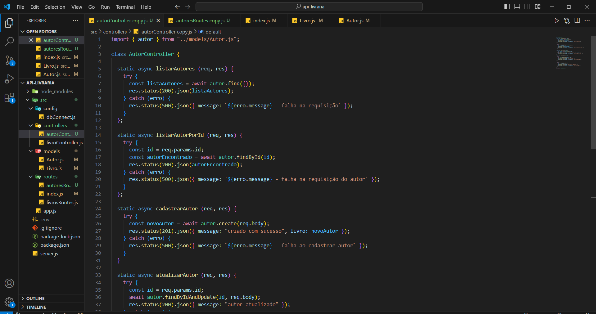Open the Search view in activity bar
This screenshot has width=596, height=314.
pos(9,41)
